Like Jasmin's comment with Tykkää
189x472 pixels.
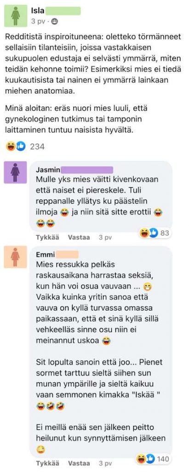pyautogui.click(x=47, y=237)
